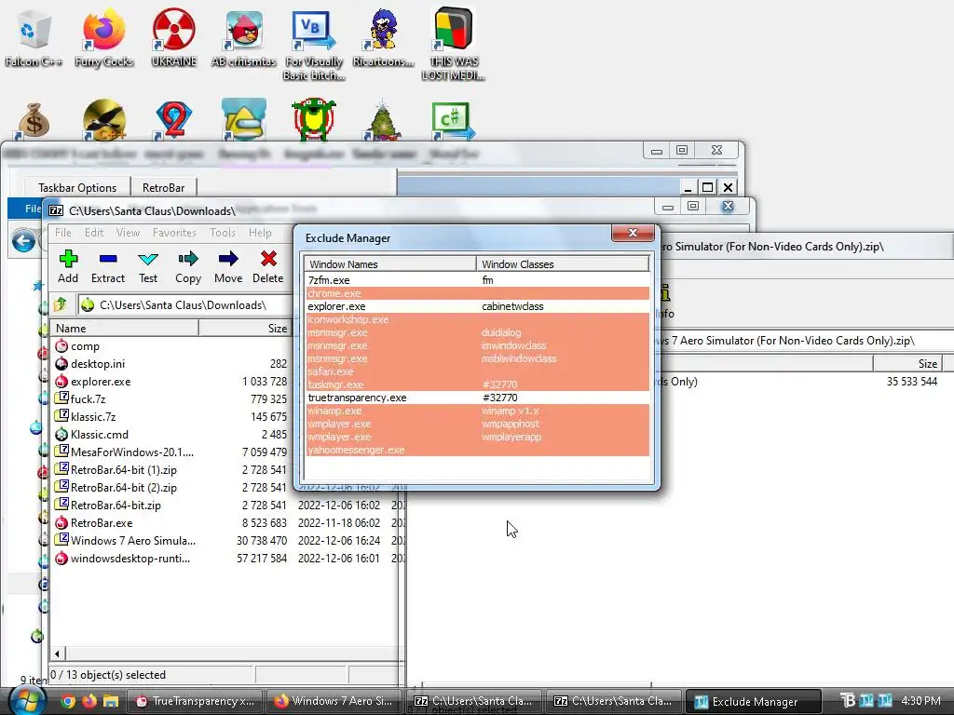Select RetroBar.64-bit (1).zip file
Screen dimensions: 954x715
(x=116, y=469)
